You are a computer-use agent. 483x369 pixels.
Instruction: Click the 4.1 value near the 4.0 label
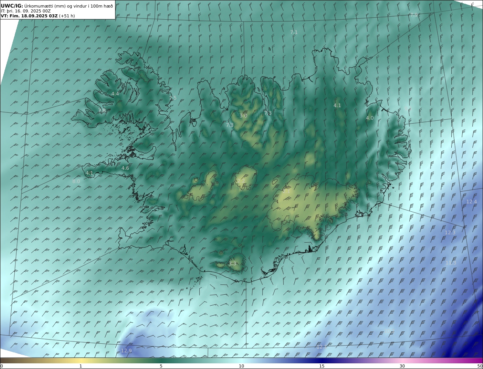coord(337,106)
